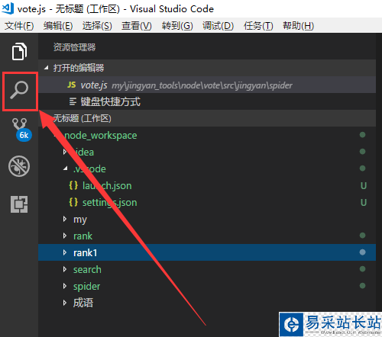This screenshot has width=382, height=337.
Task: Collapse the .vscode folder arrow
Action: pos(66,168)
